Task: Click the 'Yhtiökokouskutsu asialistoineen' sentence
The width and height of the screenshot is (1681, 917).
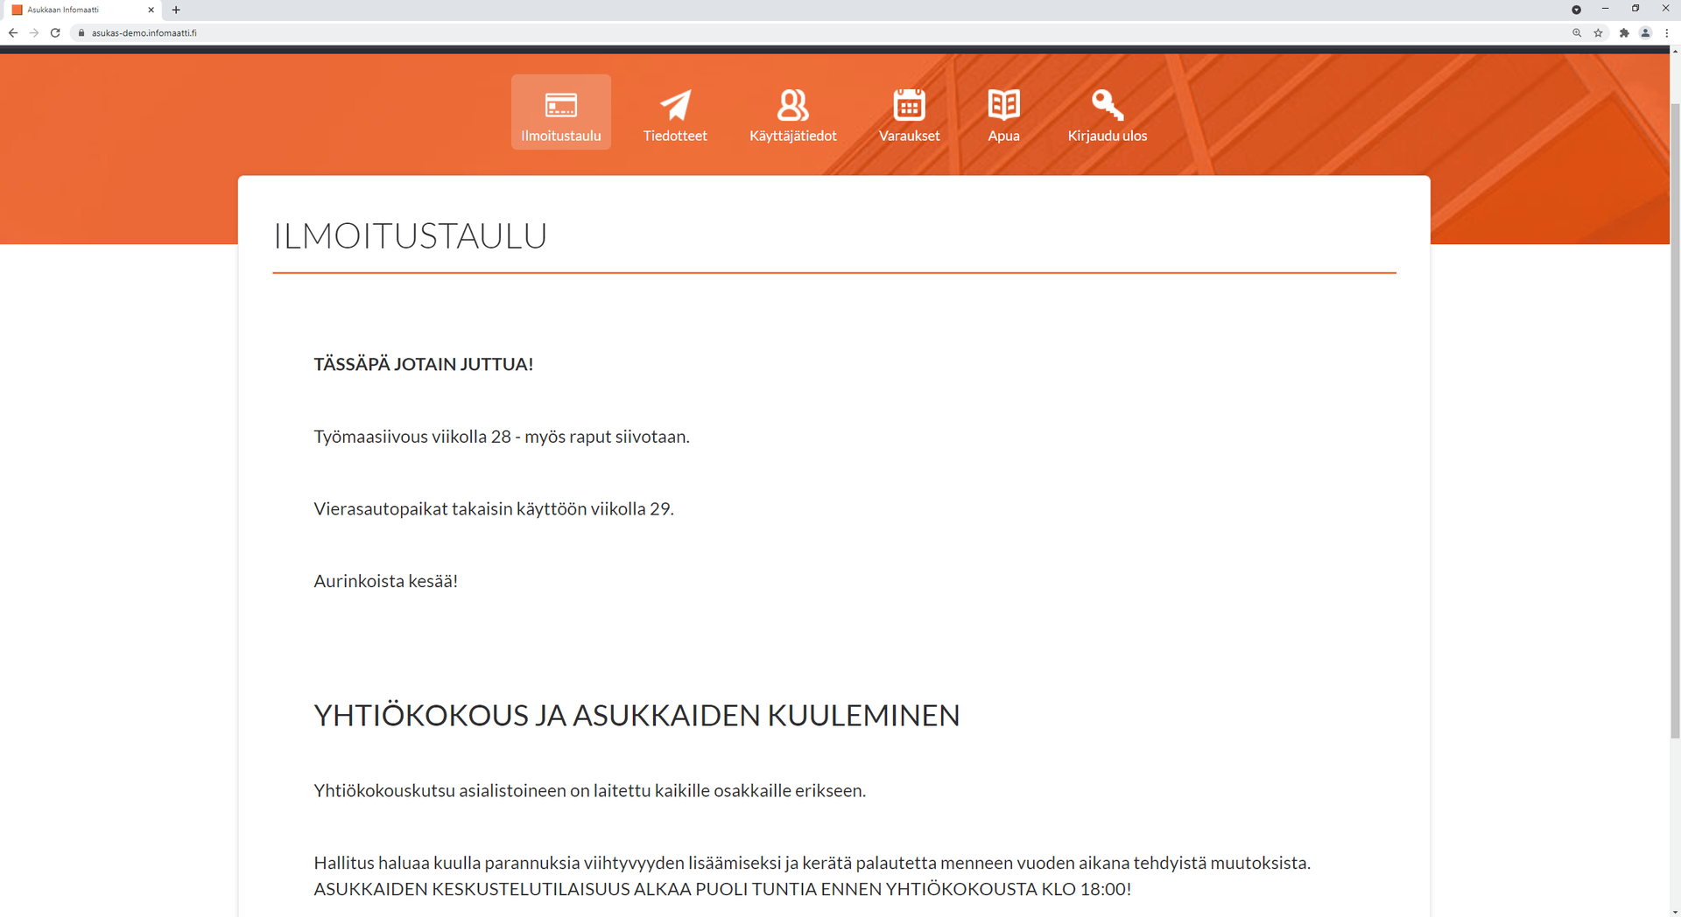Action: coord(589,790)
